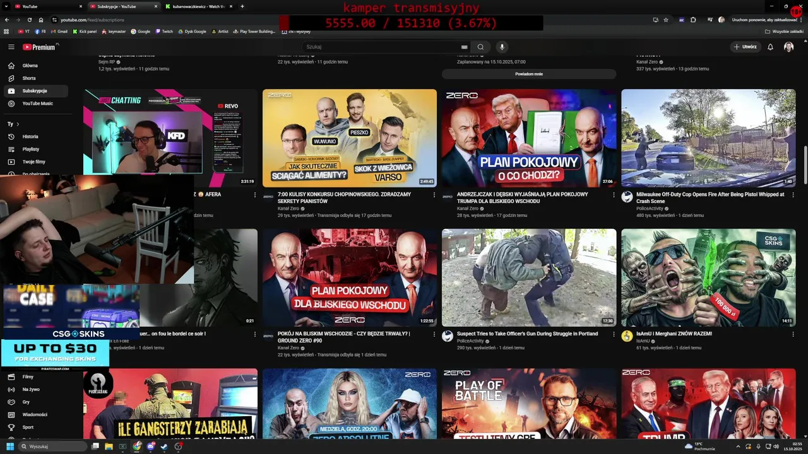Open the YouTube hamburger guide menu
This screenshot has height=454, width=808.
click(11, 47)
